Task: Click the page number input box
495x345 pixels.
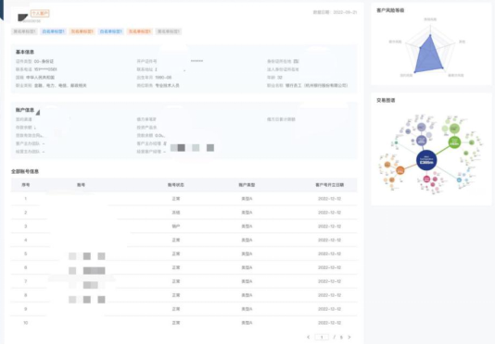Action: (322, 337)
